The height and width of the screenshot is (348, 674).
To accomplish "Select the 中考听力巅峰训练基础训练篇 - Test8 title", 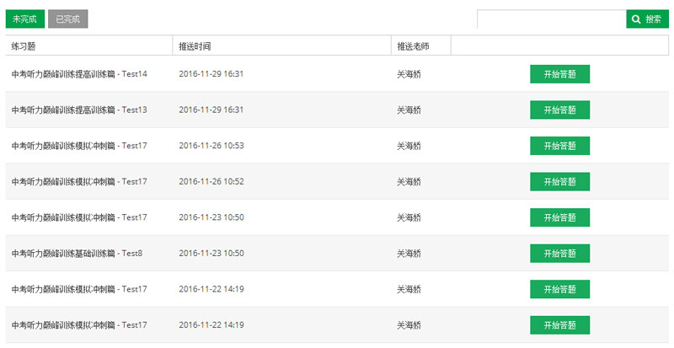I will click(x=77, y=253).
